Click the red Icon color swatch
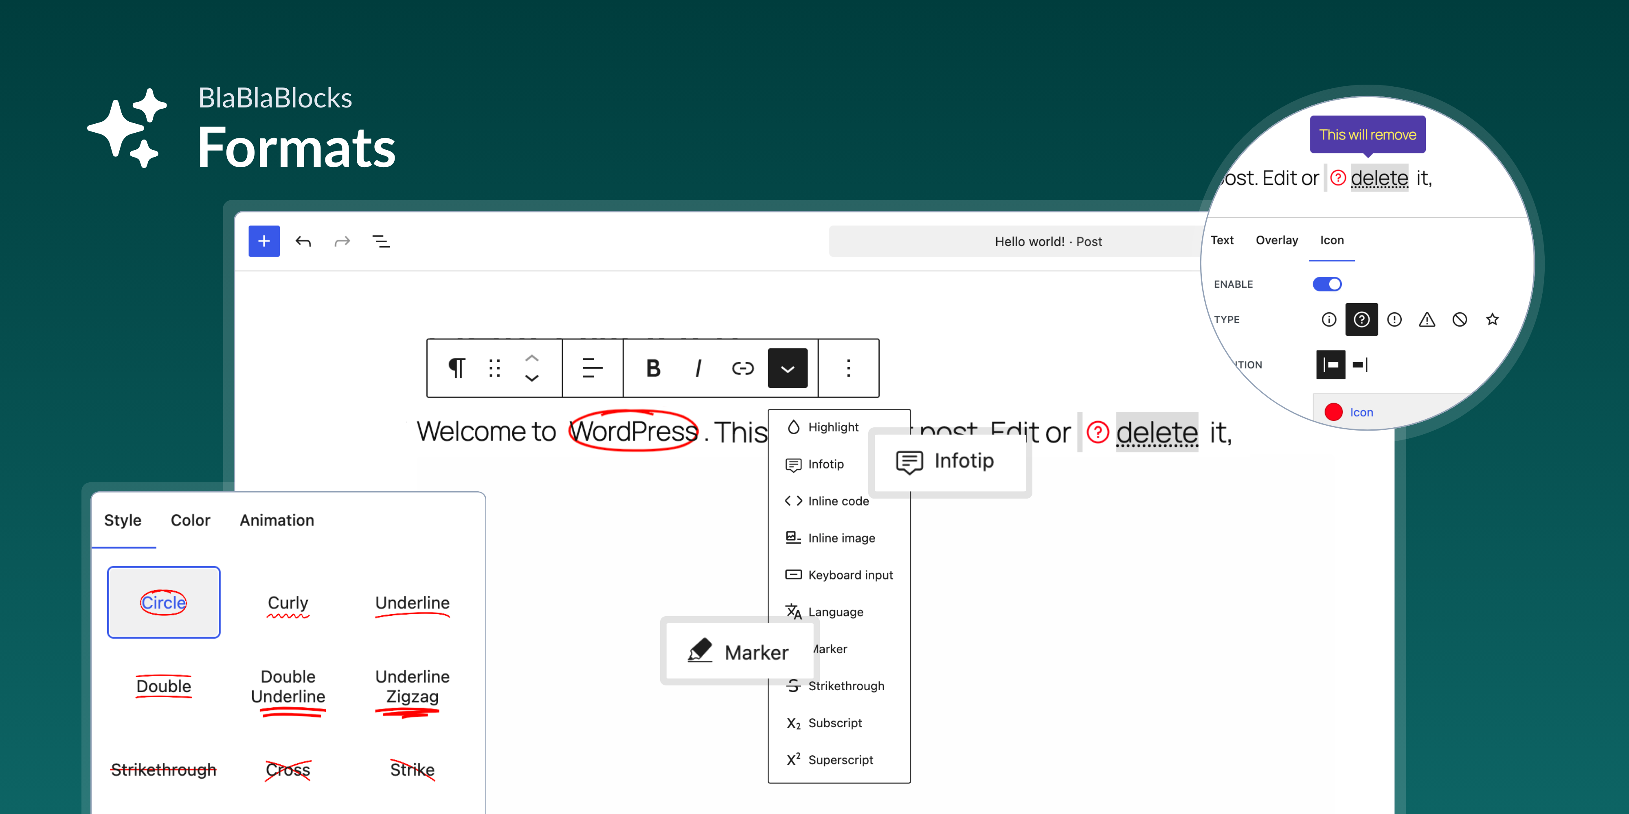 click(x=1334, y=411)
